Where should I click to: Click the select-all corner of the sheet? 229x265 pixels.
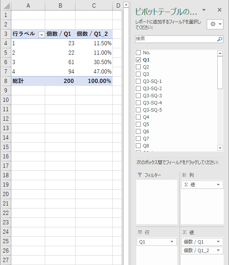(x=5, y=6)
